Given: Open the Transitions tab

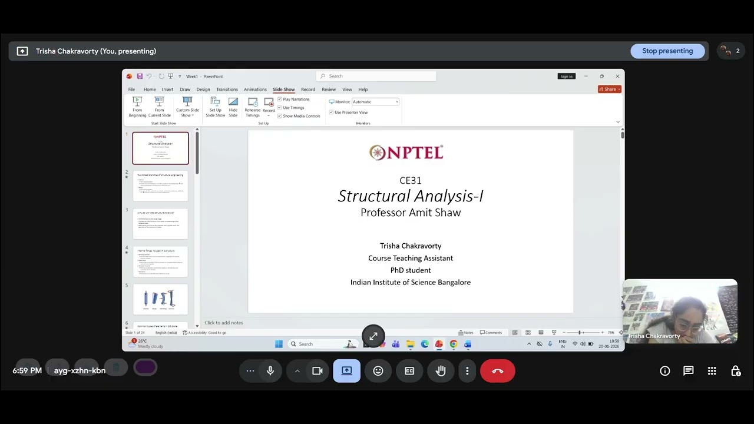Looking at the screenshot, I should pyautogui.click(x=227, y=90).
